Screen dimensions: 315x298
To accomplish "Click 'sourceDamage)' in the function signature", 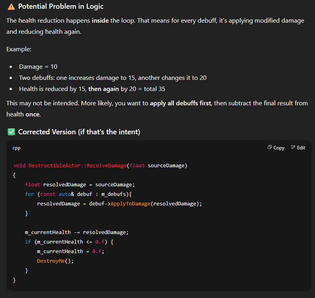I will click(168, 166).
